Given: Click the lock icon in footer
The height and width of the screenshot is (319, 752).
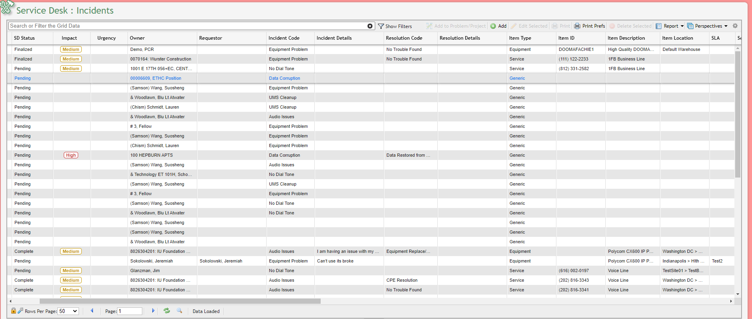Looking at the screenshot, I should click(14, 311).
